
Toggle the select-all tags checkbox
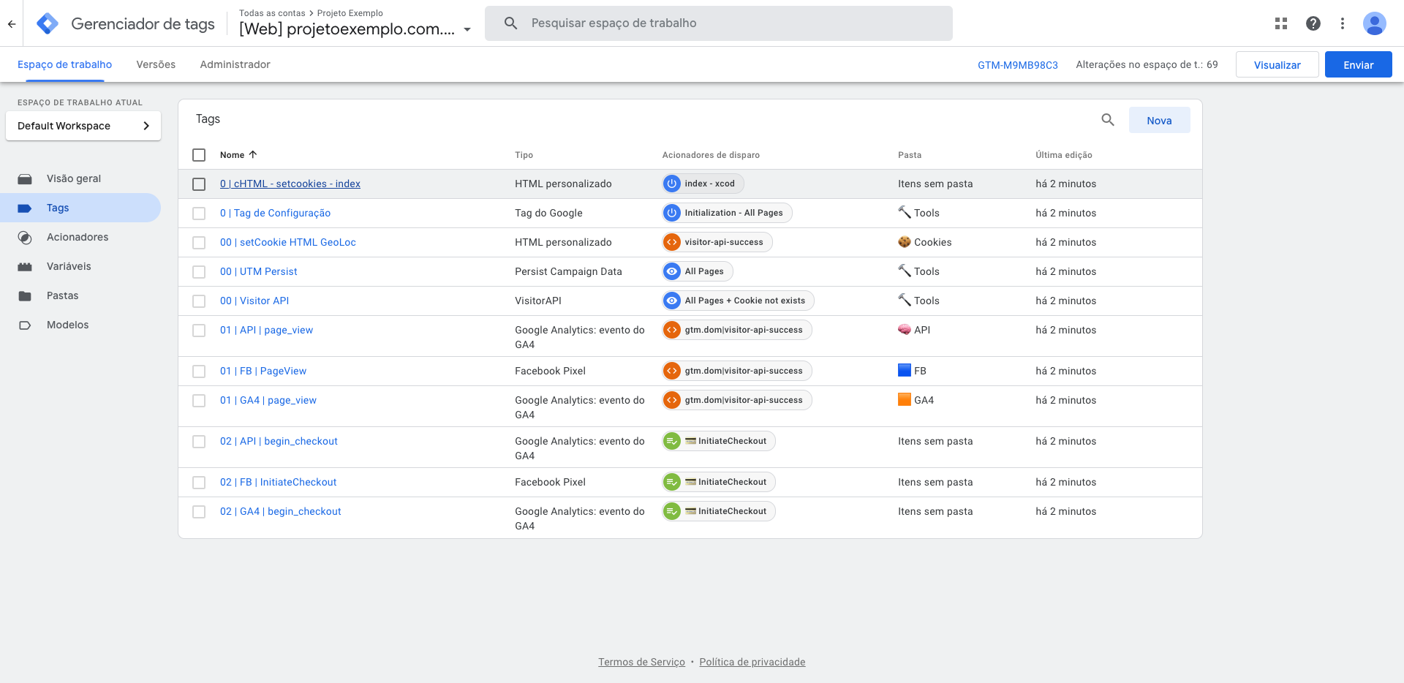[x=199, y=155]
